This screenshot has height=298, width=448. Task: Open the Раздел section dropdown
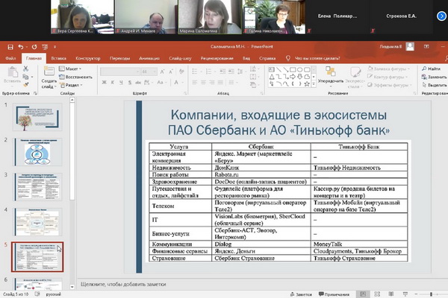(74, 85)
